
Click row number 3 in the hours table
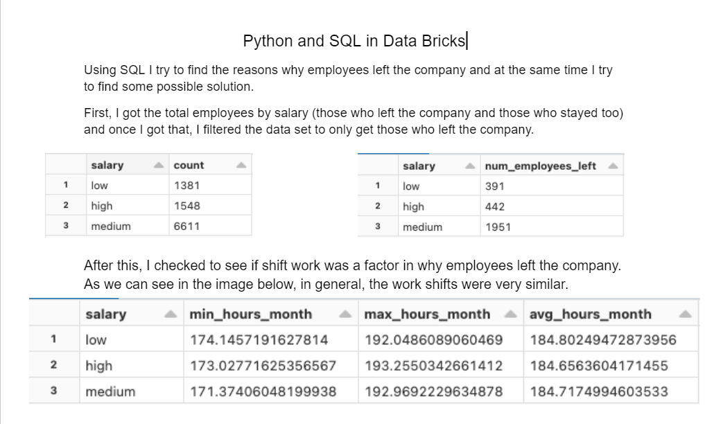click(53, 391)
